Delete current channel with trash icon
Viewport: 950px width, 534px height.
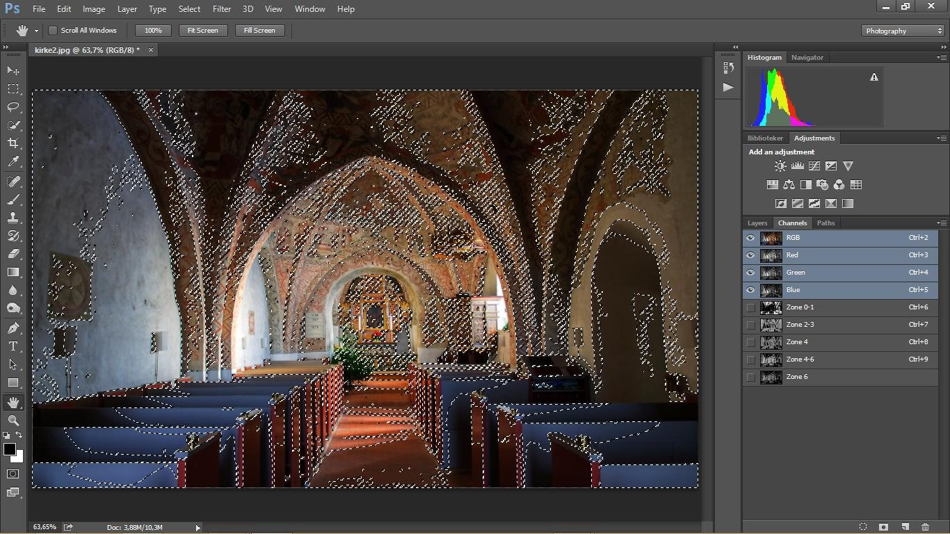(925, 527)
